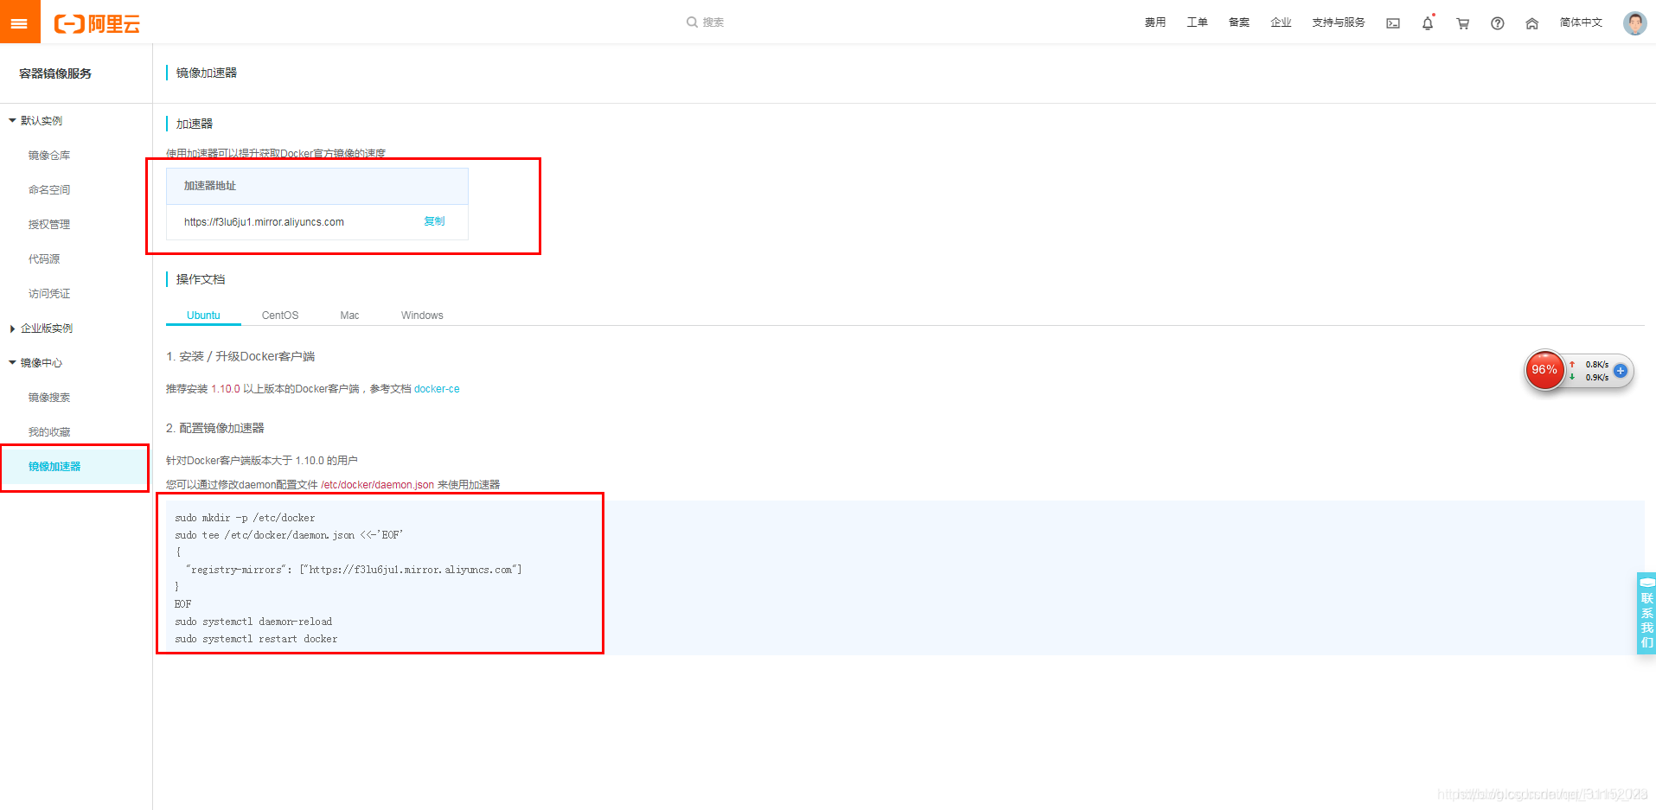Open 镜像搜索 in the sidebar
1656x810 pixels.
(x=49, y=398)
